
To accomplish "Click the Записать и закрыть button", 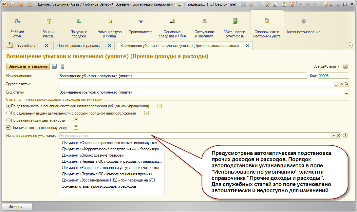I will (28, 66).
